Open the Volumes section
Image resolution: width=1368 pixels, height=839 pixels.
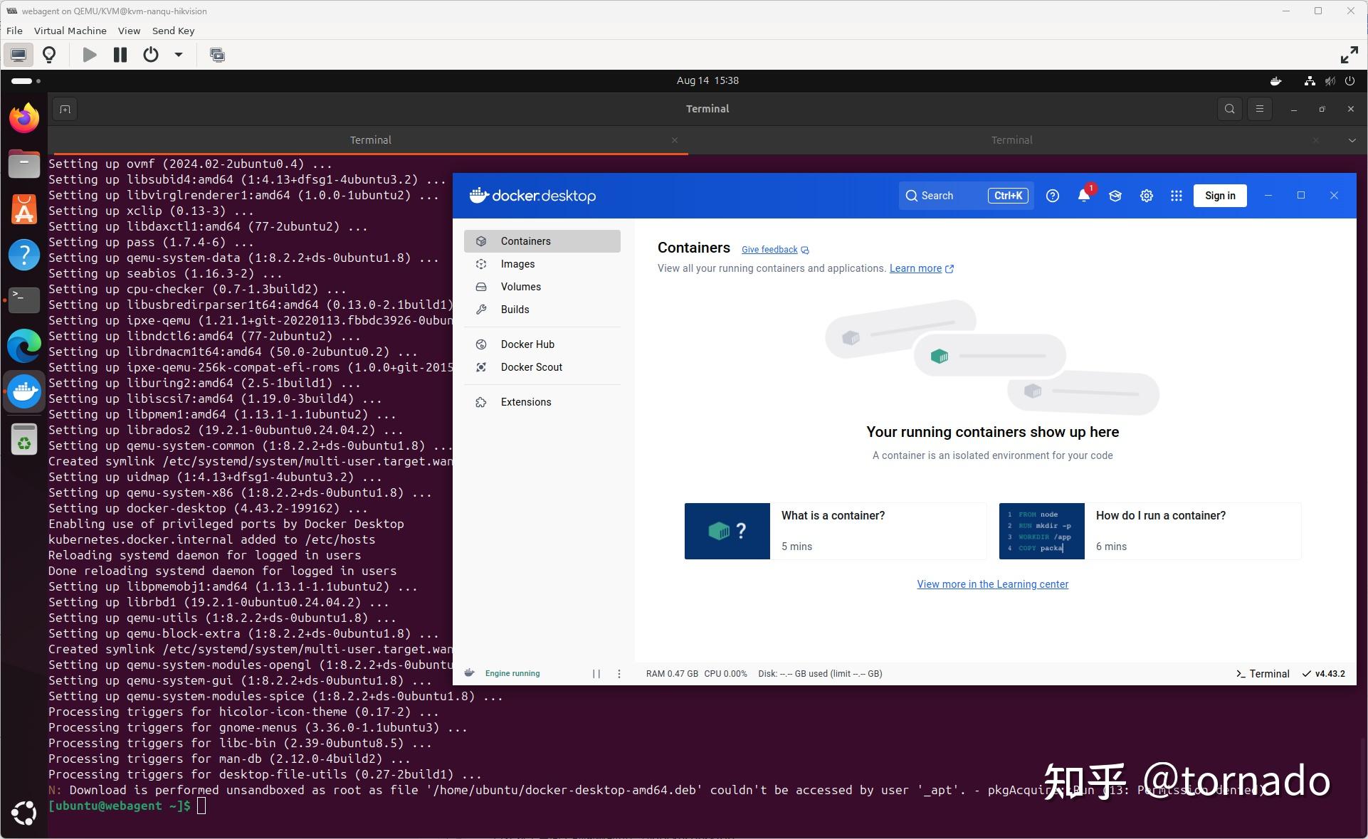coord(520,286)
